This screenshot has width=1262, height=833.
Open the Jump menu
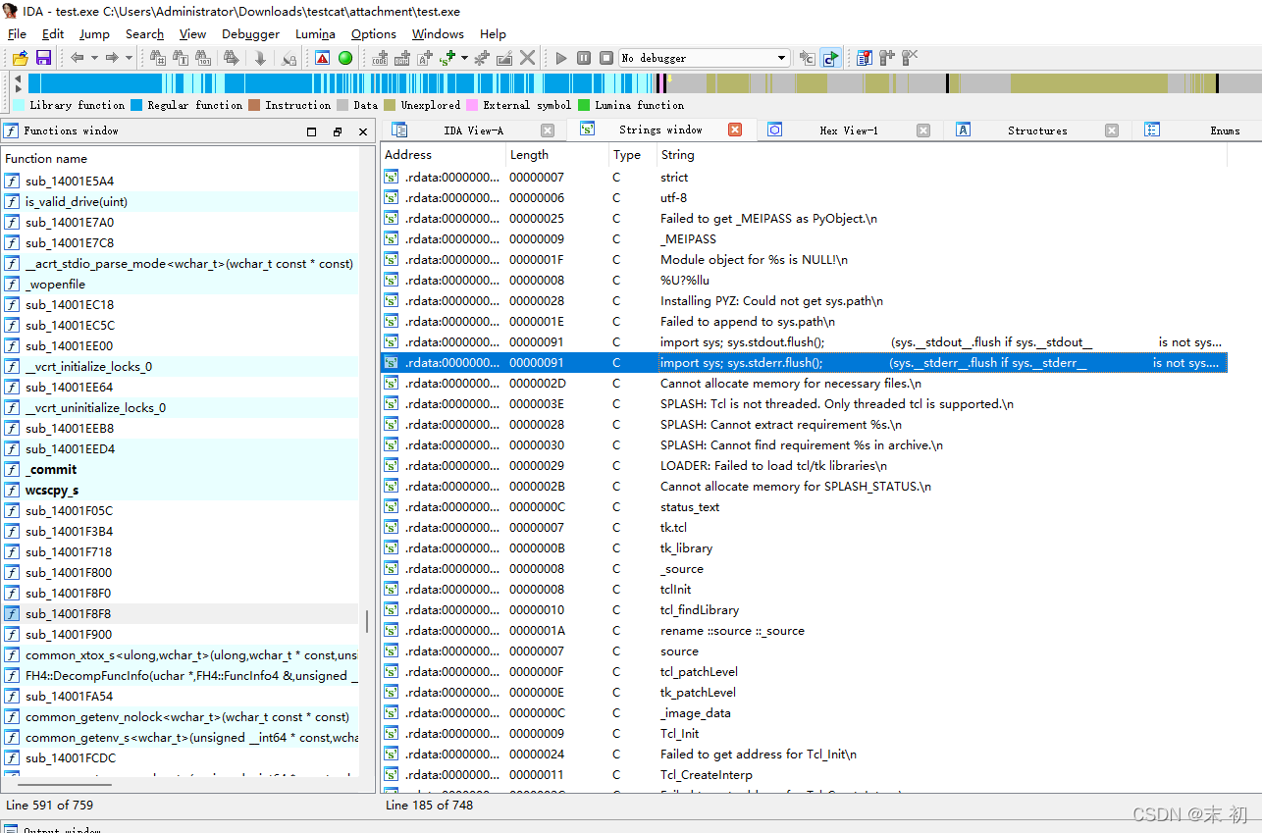(x=94, y=33)
